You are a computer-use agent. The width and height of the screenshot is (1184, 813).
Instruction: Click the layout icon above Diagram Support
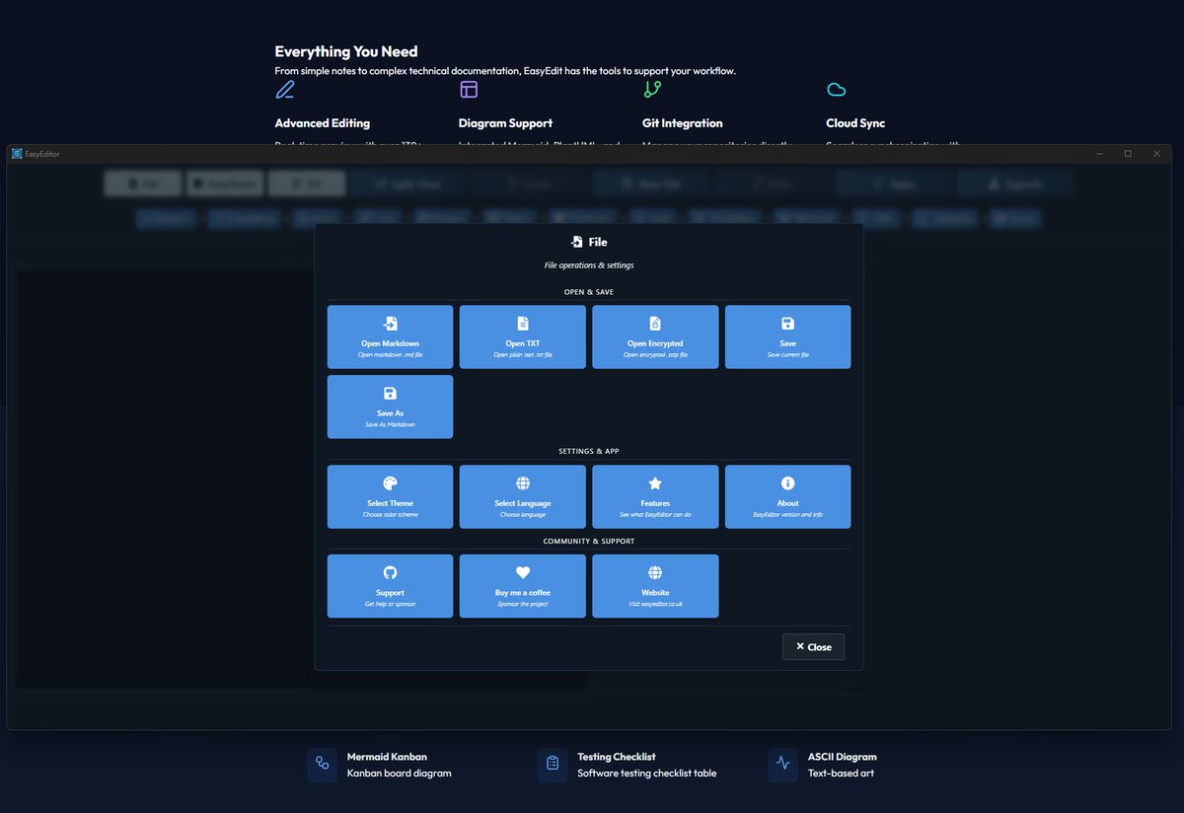coord(469,90)
